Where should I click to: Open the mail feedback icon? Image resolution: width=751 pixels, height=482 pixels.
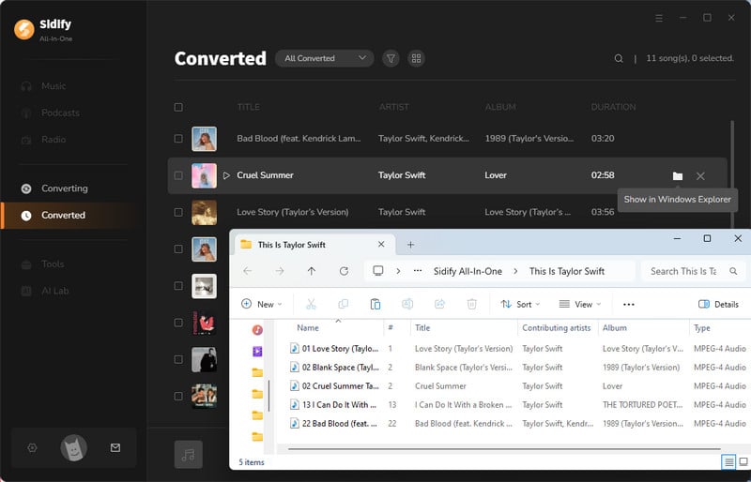(115, 448)
